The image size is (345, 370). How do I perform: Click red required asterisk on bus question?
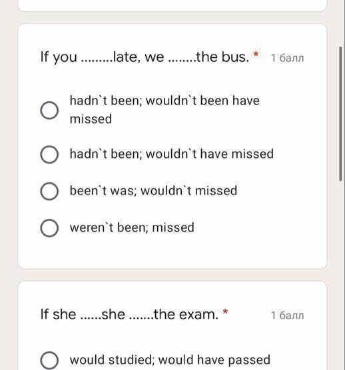click(x=256, y=55)
